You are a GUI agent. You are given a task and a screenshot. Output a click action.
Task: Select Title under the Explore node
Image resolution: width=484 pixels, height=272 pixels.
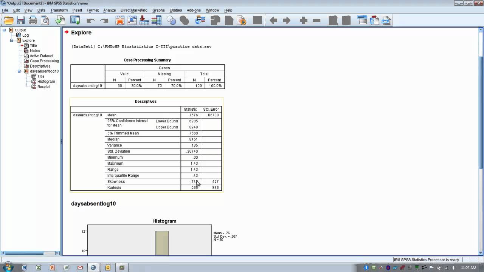click(33, 45)
